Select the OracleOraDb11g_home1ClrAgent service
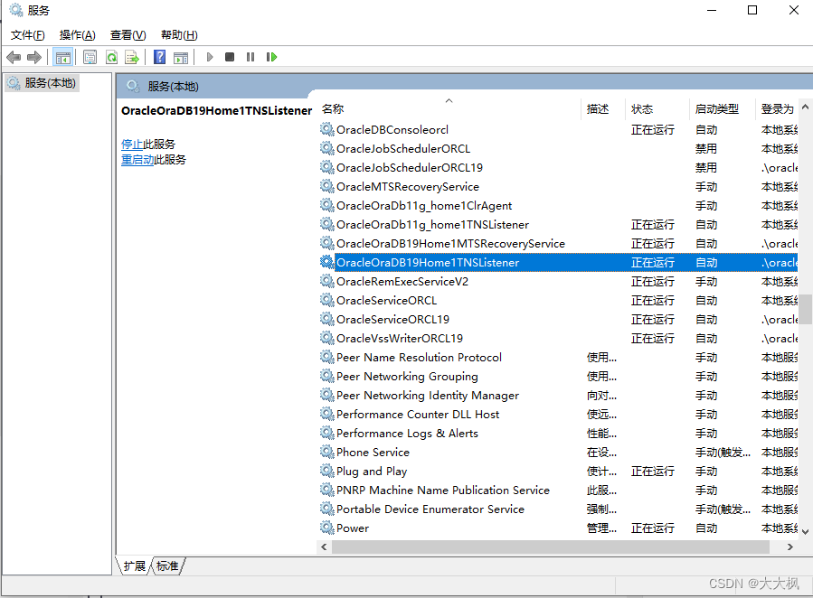This screenshot has height=598, width=813. [x=558, y=206]
